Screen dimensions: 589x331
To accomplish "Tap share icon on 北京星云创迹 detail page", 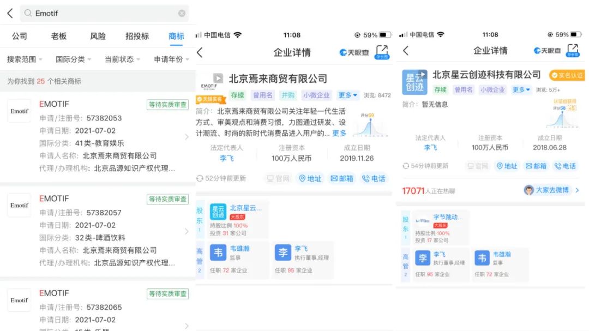I will click(x=572, y=50).
